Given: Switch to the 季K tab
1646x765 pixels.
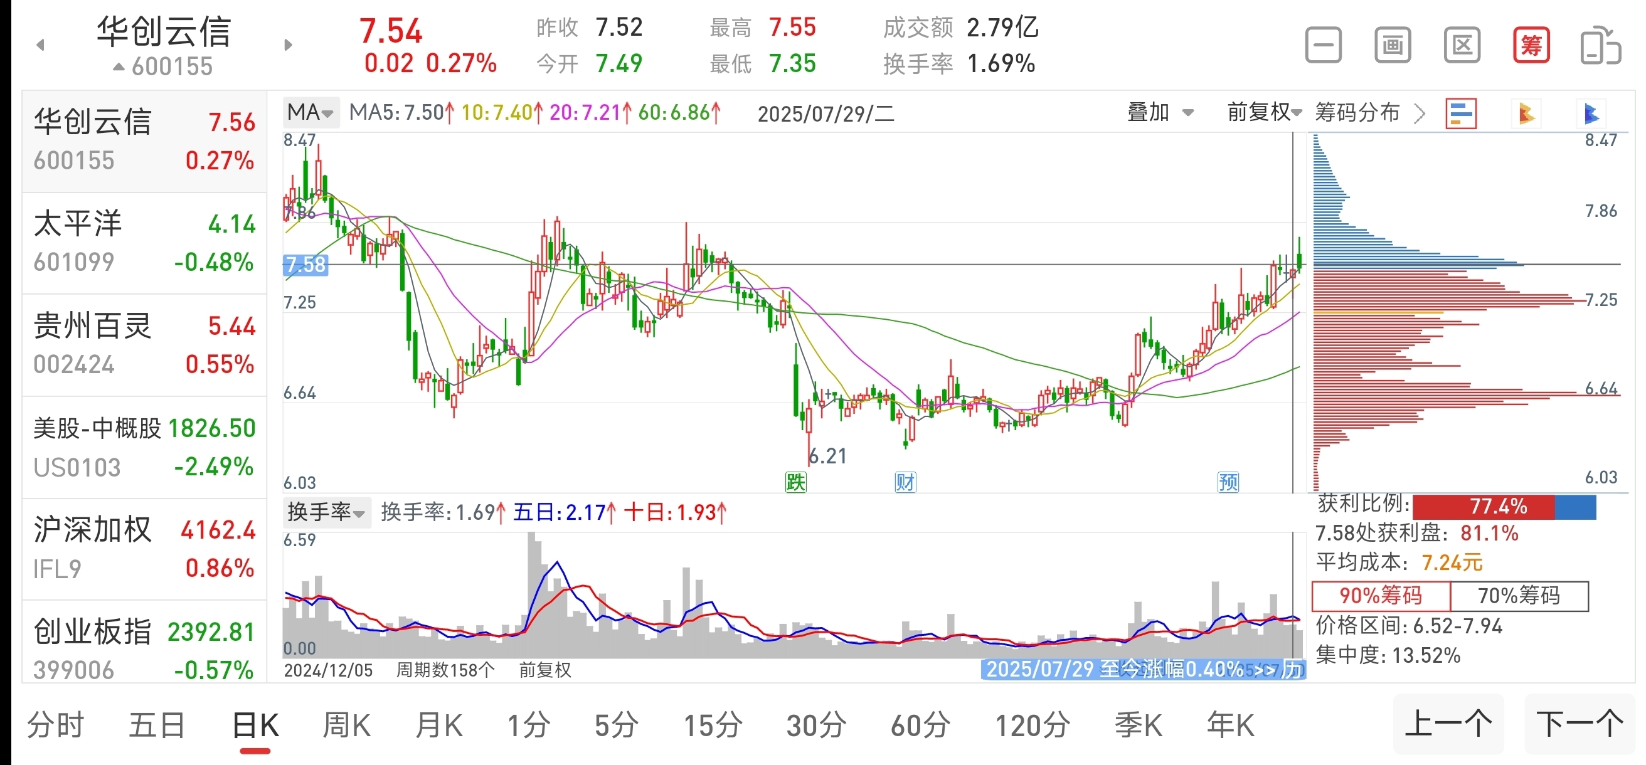Looking at the screenshot, I should click(x=1139, y=725).
